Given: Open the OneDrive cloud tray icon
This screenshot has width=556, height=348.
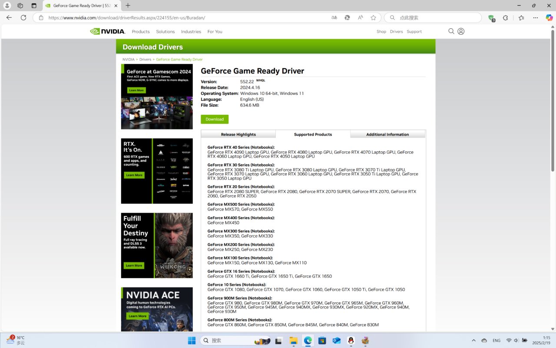Looking at the screenshot, I should [484, 340].
